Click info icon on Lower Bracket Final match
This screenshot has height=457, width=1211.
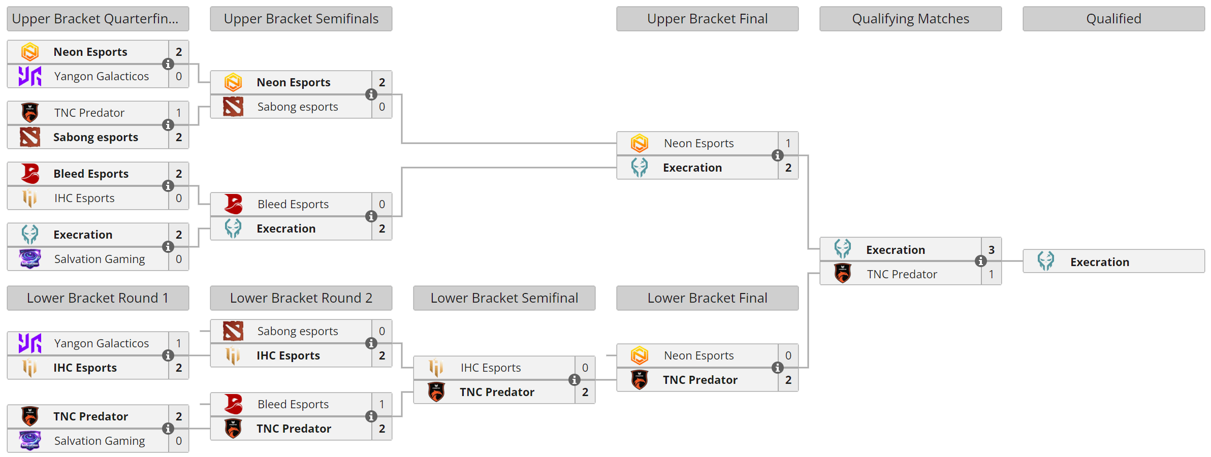pos(778,368)
